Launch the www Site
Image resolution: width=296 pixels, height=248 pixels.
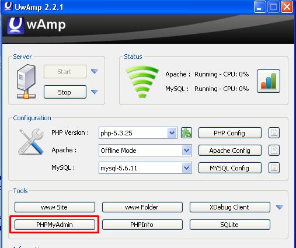(55, 207)
